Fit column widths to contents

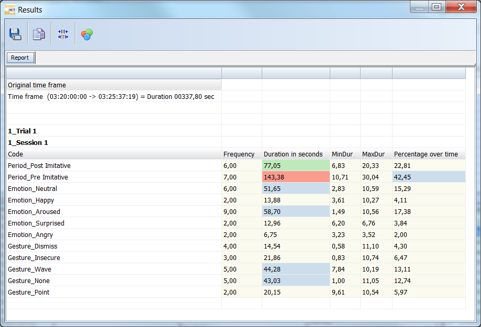[62, 33]
